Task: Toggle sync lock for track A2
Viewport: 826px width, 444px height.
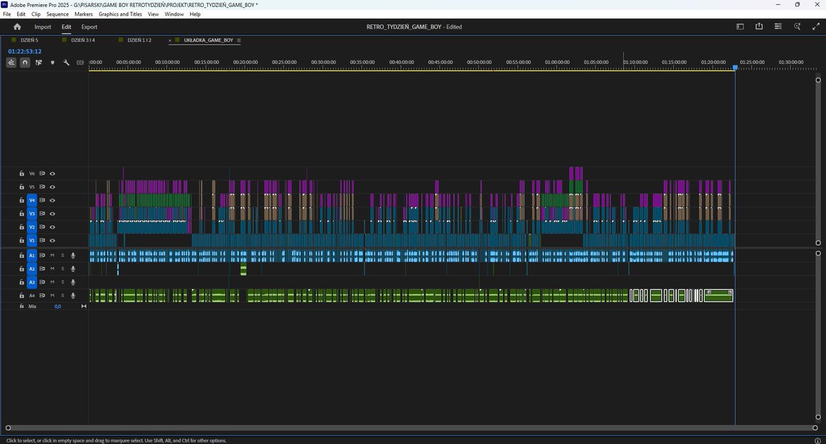Action: click(42, 268)
